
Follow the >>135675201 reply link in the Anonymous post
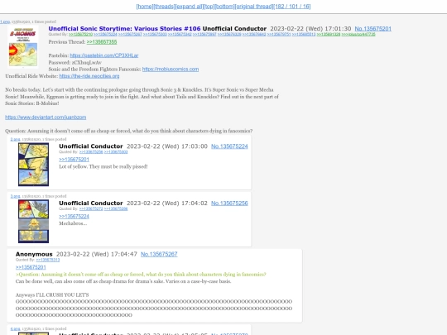[x=31, y=267]
